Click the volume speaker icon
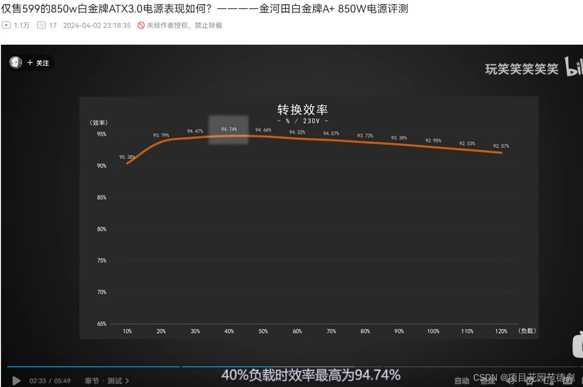 click(510, 381)
